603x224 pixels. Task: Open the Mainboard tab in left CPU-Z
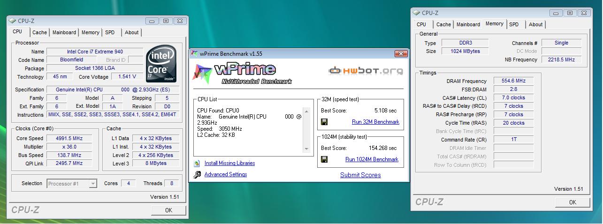(64, 32)
